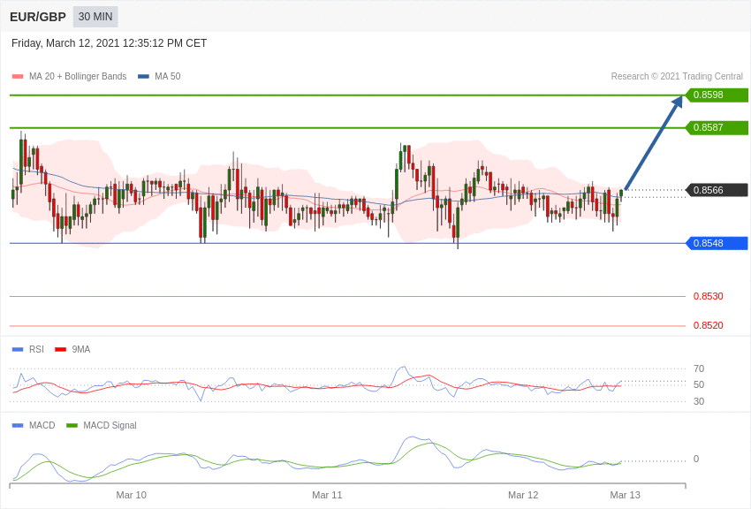Click the Mar 11 date axis label
Viewport: 751px width, 509px height.
pos(327,495)
